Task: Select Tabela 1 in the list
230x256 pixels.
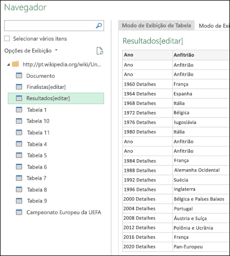Action: click(37, 110)
